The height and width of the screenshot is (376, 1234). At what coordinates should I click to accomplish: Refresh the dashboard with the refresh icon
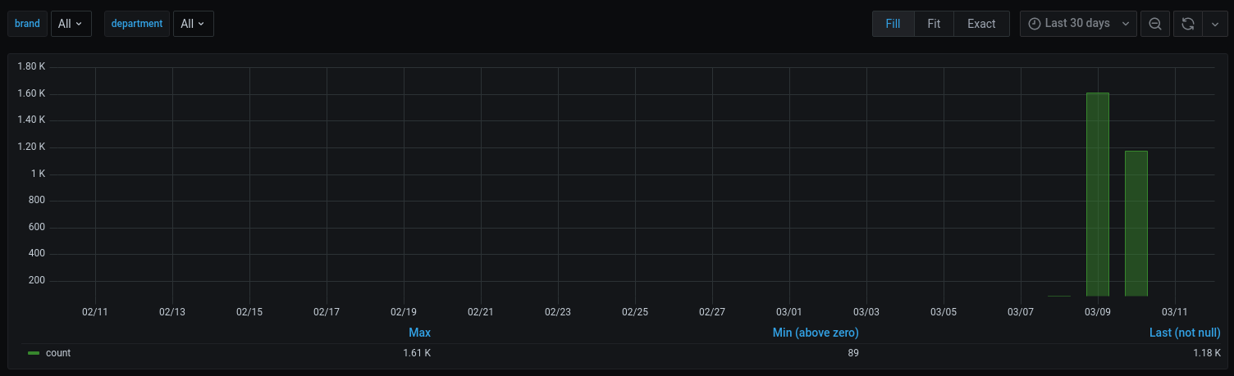pyautogui.click(x=1187, y=24)
